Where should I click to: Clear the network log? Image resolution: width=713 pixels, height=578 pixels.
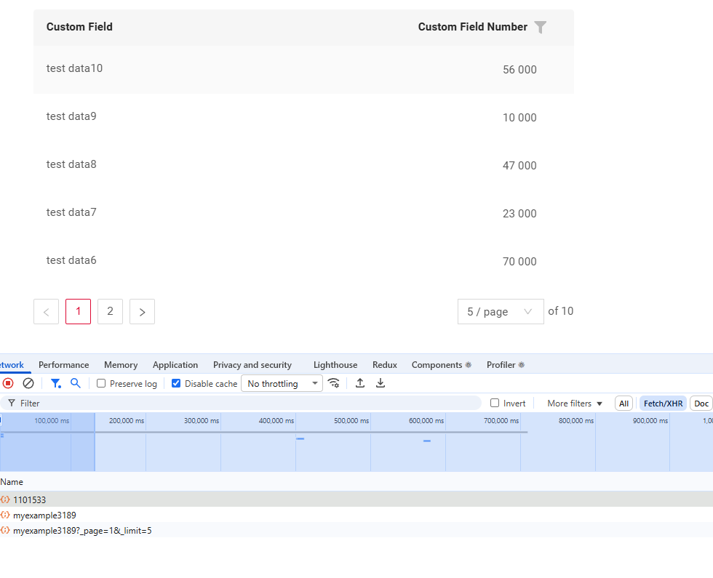(x=28, y=383)
